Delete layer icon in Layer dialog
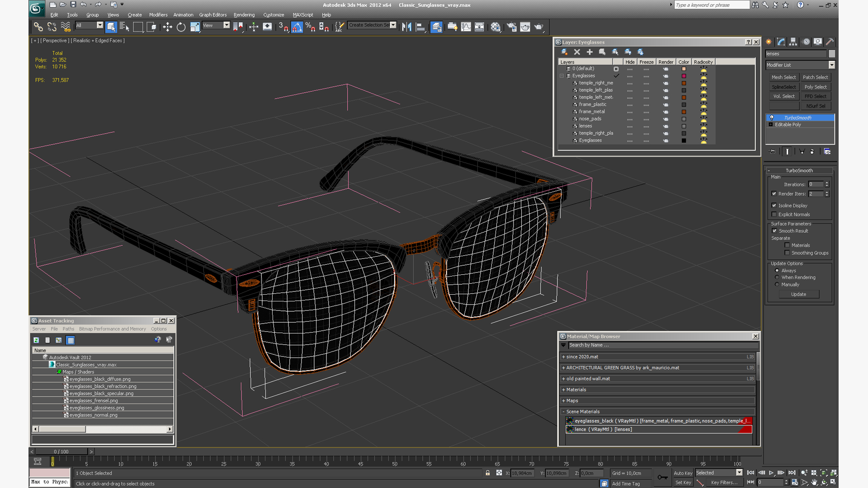The image size is (868, 488). click(577, 52)
